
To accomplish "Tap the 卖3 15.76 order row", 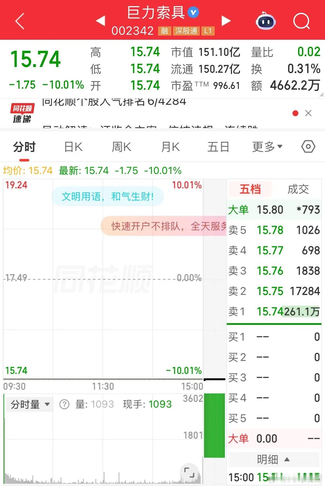I will 274,271.
